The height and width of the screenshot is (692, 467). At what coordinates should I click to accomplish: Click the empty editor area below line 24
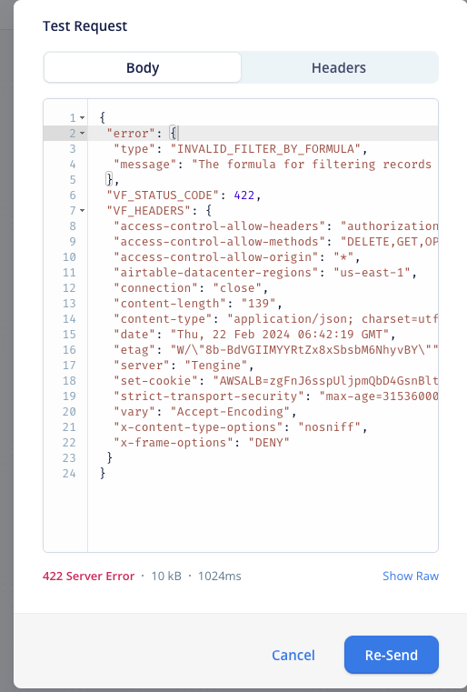click(263, 516)
